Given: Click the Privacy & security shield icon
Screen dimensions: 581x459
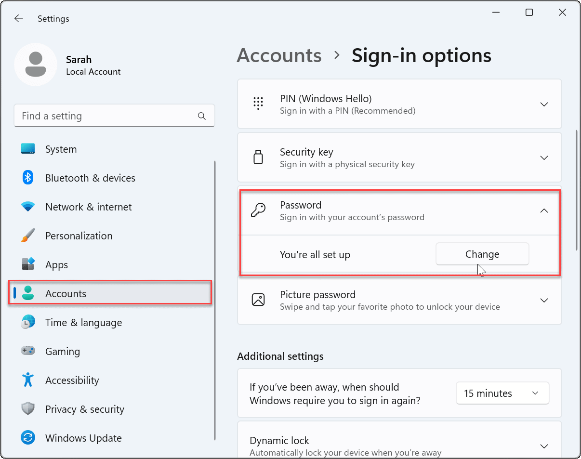Looking at the screenshot, I should [x=28, y=409].
